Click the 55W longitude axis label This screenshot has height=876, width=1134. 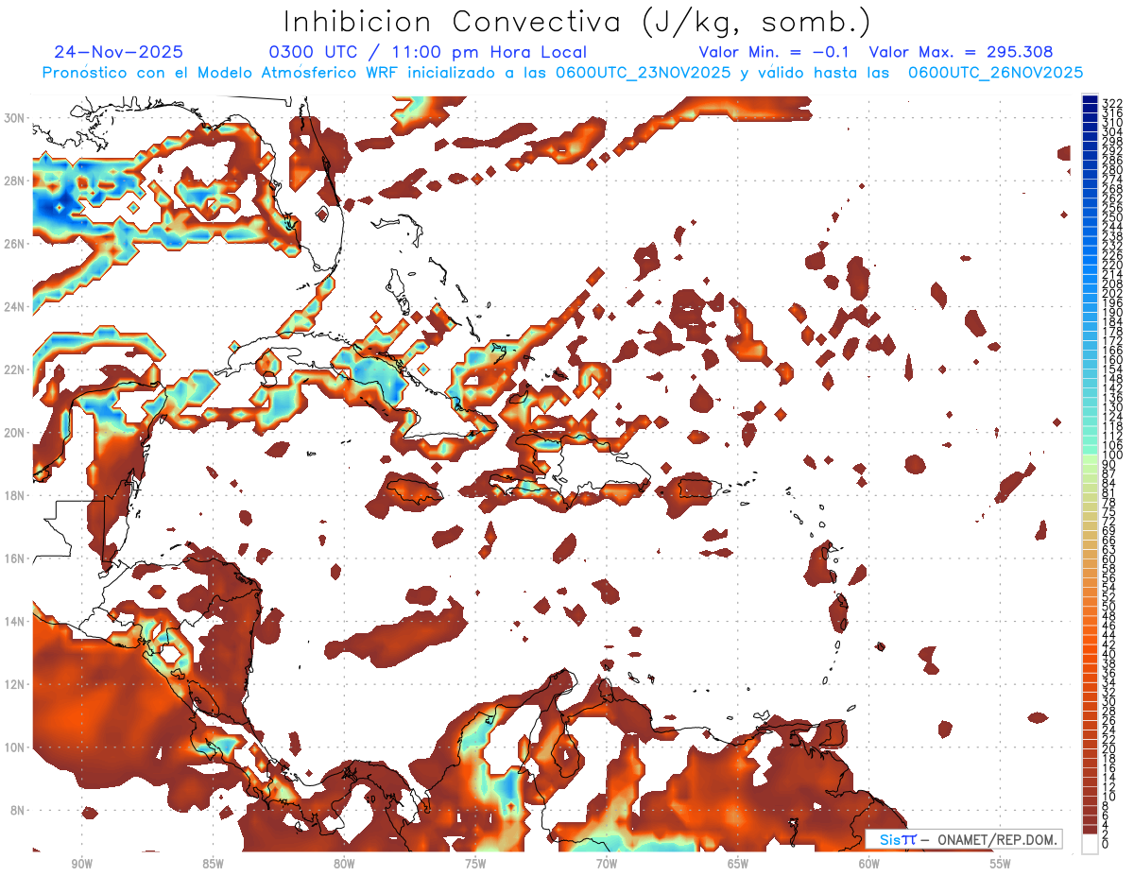(x=1000, y=863)
